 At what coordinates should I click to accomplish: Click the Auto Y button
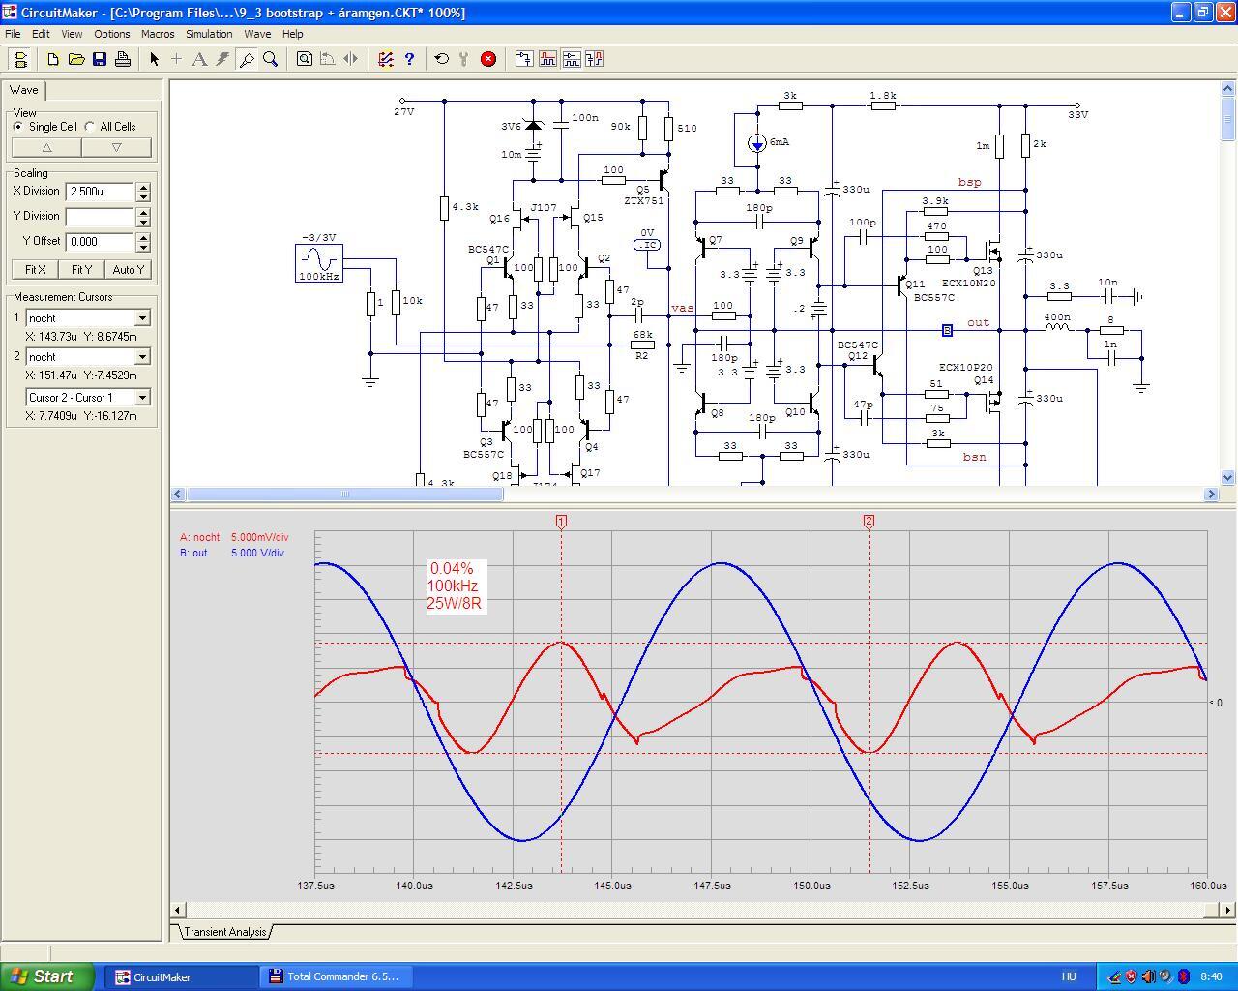129,270
